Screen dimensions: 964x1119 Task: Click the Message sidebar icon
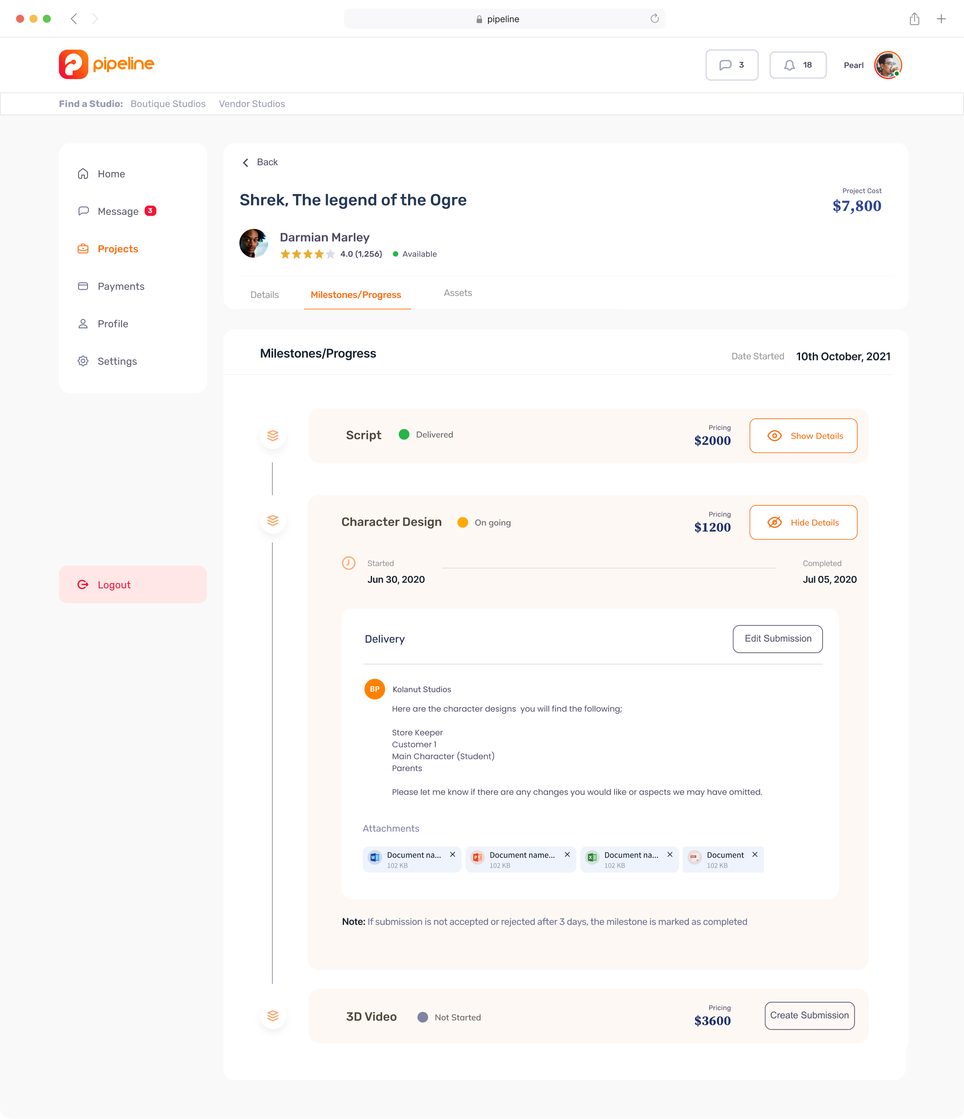tap(83, 211)
